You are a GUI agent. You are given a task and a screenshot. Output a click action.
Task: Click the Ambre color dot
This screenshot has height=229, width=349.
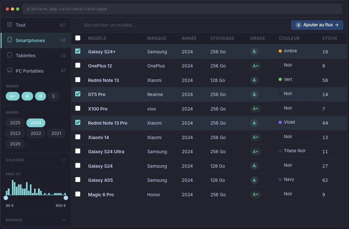coord(280,51)
